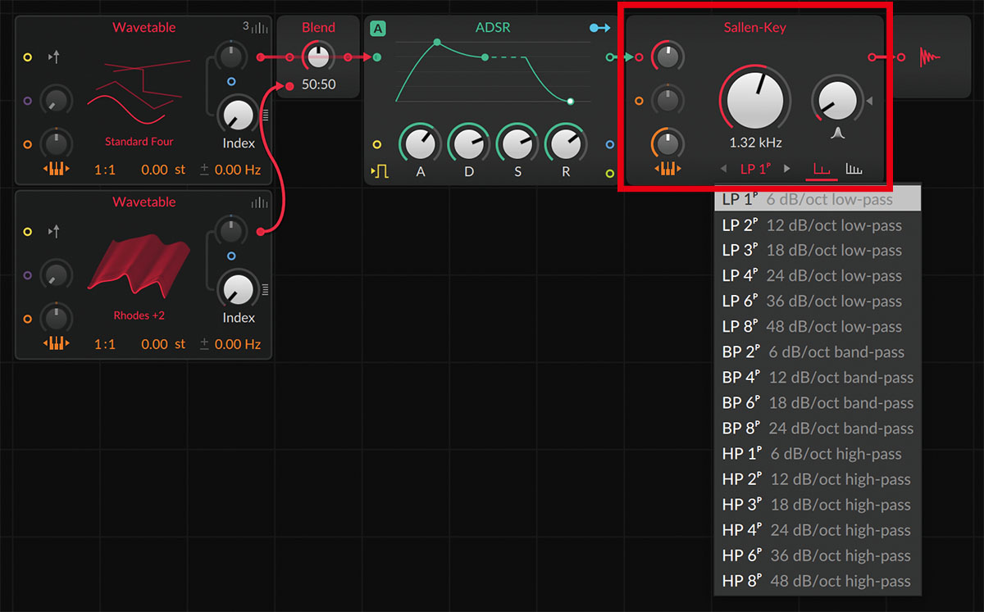
Task: Click the Sallen-Key resonance knob
Action: (x=837, y=101)
